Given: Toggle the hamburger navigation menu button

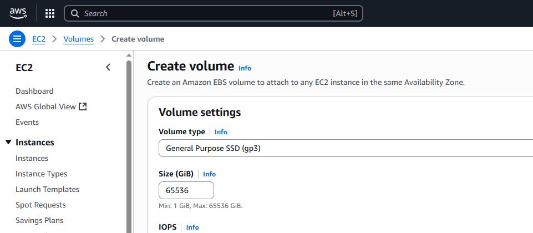Looking at the screenshot, I should (17, 39).
